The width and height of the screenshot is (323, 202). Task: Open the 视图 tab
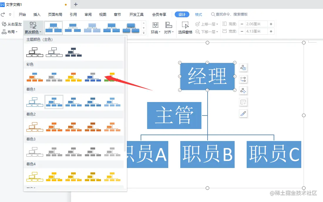102,14
